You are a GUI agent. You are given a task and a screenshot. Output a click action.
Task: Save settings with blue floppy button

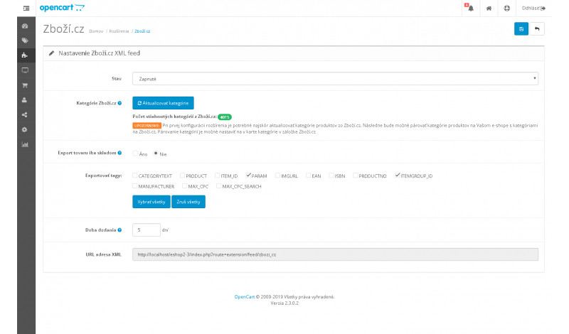point(521,29)
